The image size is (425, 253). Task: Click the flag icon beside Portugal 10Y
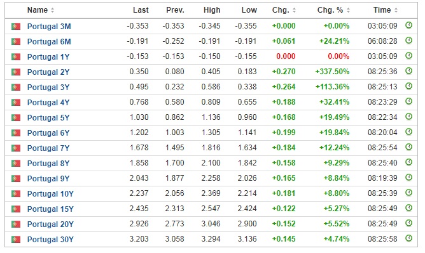tap(16, 194)
